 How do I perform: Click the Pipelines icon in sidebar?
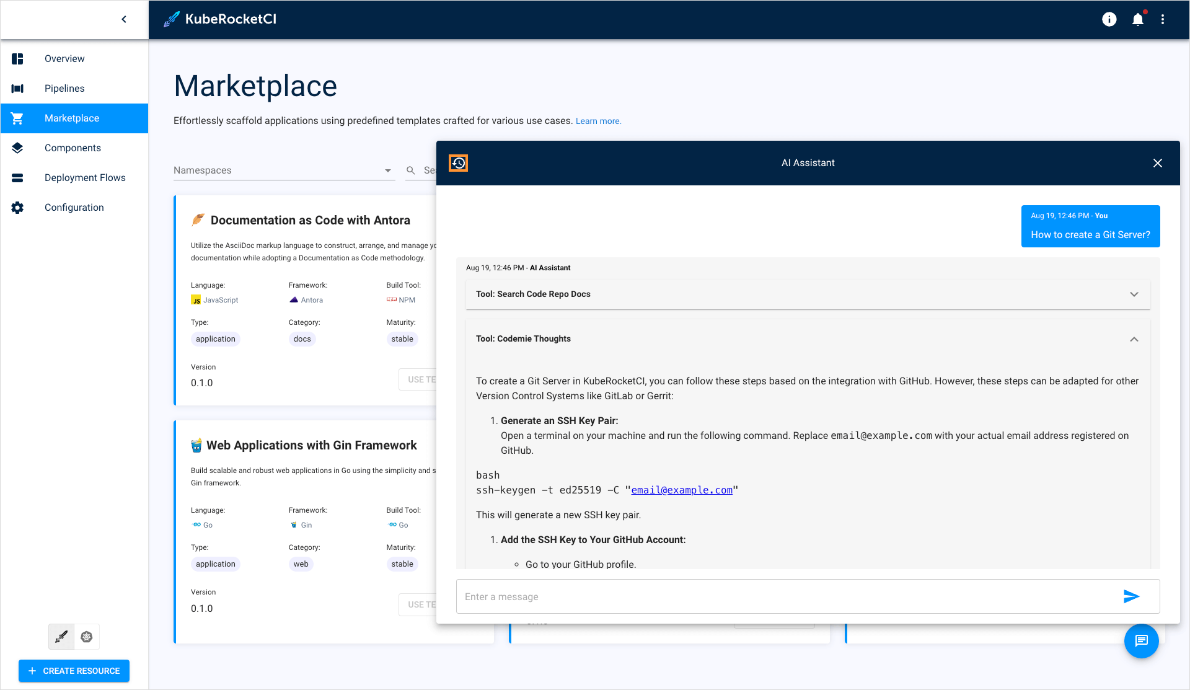point(17,88)
